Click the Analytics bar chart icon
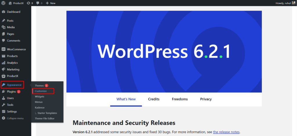This screenshot has height=136, width=297. (3, 63)
